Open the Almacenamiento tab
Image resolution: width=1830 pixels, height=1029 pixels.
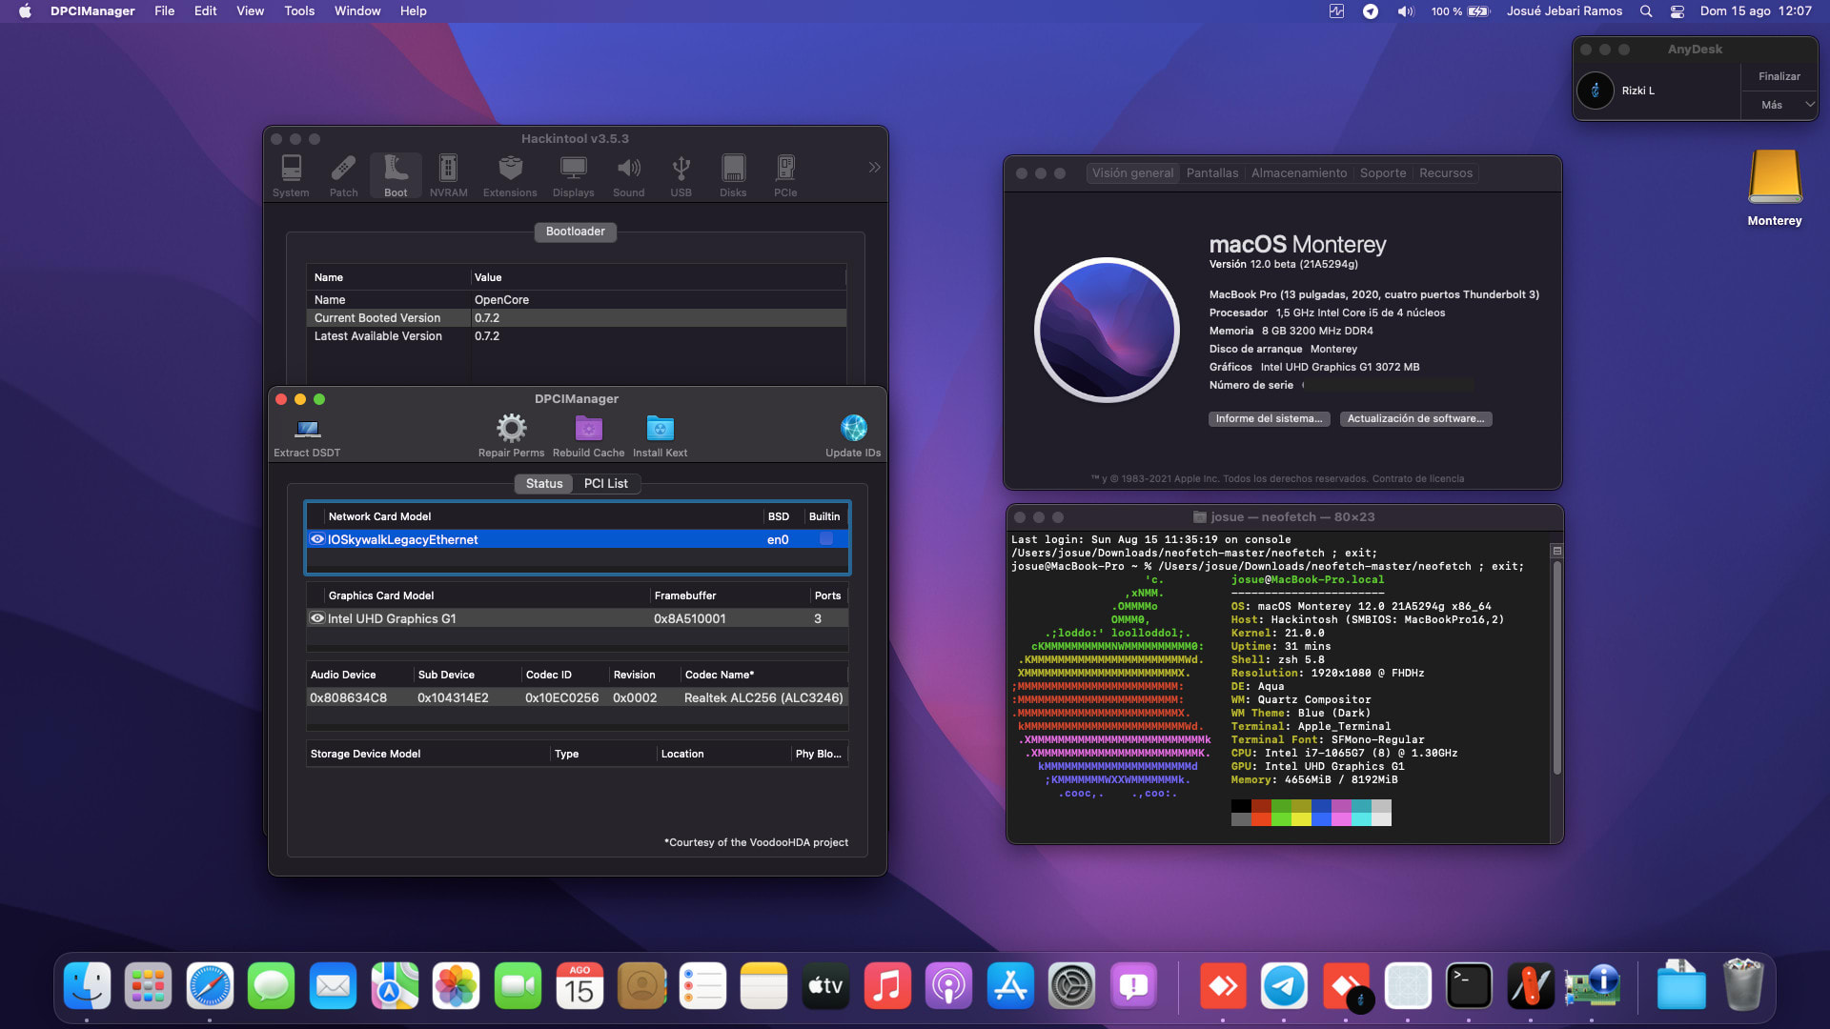point(1298,173)
